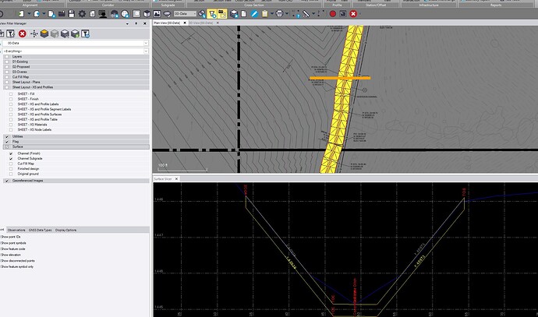
Task: Click the printer icon in main toolbar
Action: [x=279, y=14]
